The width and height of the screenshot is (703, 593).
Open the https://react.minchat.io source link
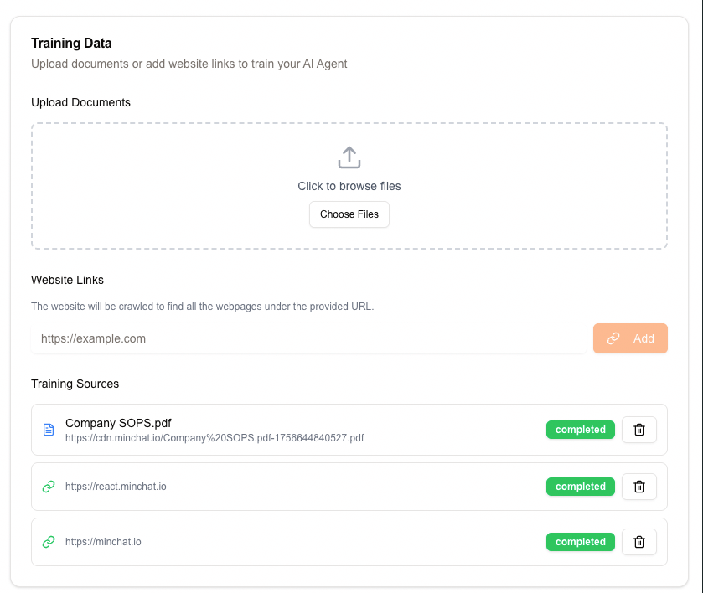coord(116,487)
